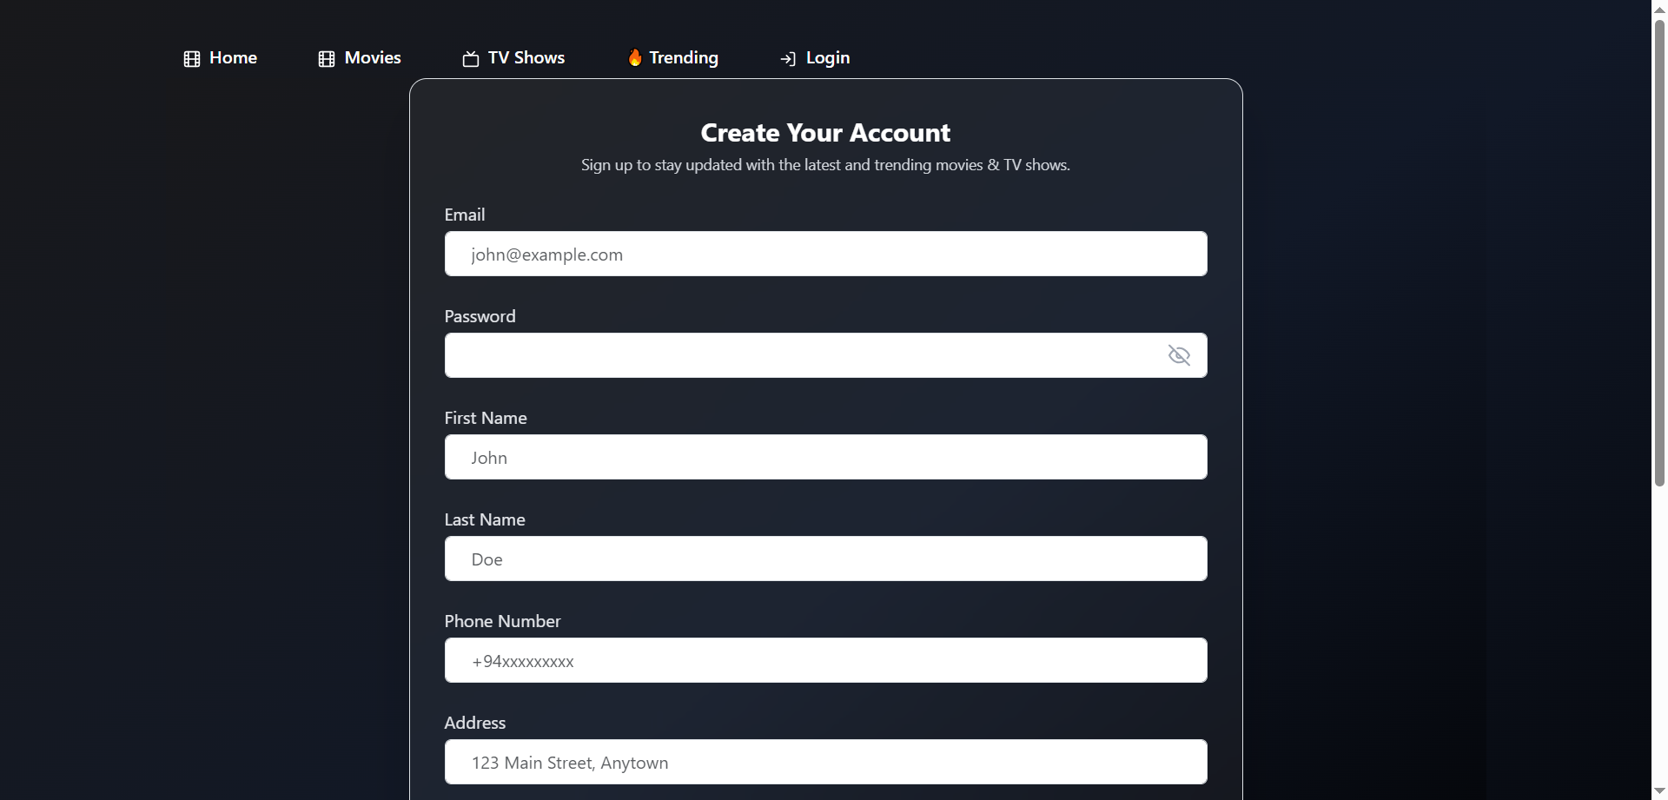Screen dimensions: 1668x800
Task: Toggle password visibility eye icon
Action: (x=1179, y=355)
